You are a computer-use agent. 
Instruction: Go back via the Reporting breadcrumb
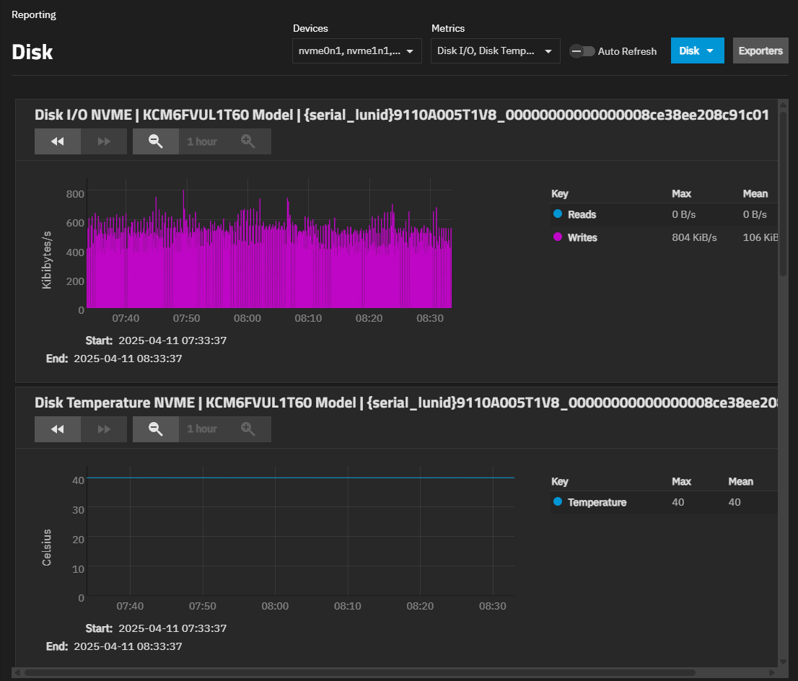[33, 14]
